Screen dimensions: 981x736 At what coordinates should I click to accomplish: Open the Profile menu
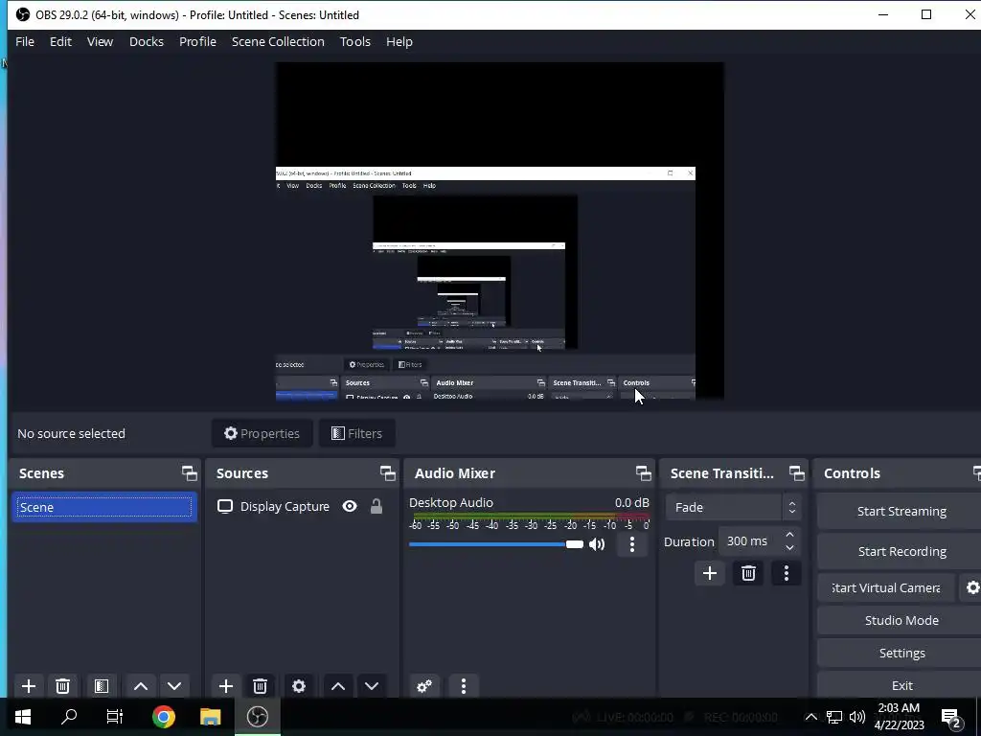197,42
